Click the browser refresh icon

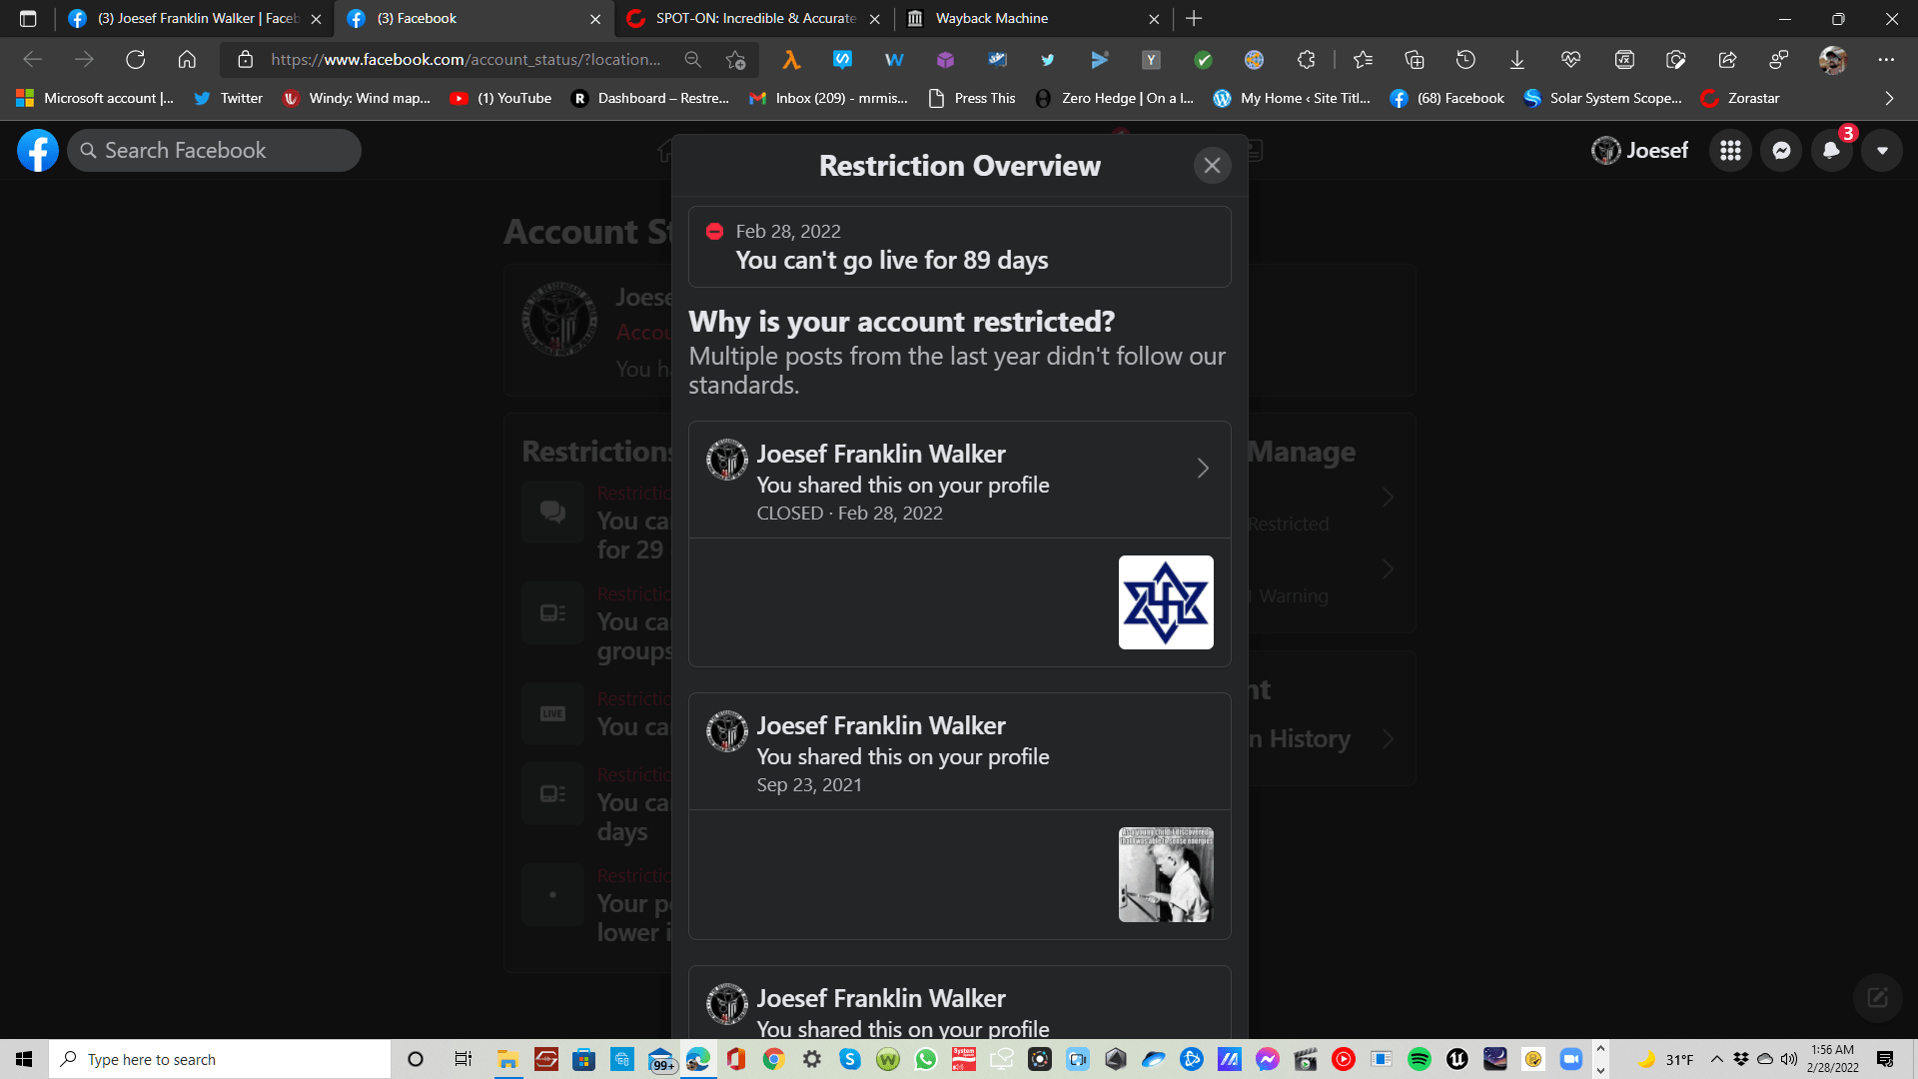135,60
